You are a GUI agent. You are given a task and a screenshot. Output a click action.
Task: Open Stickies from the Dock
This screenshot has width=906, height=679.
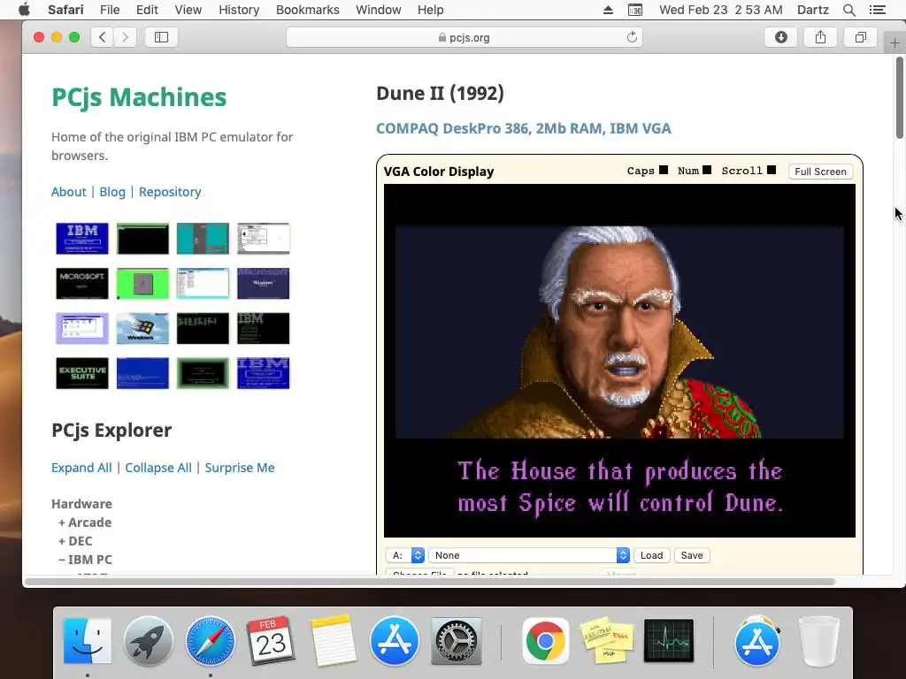tap(607, 641)
